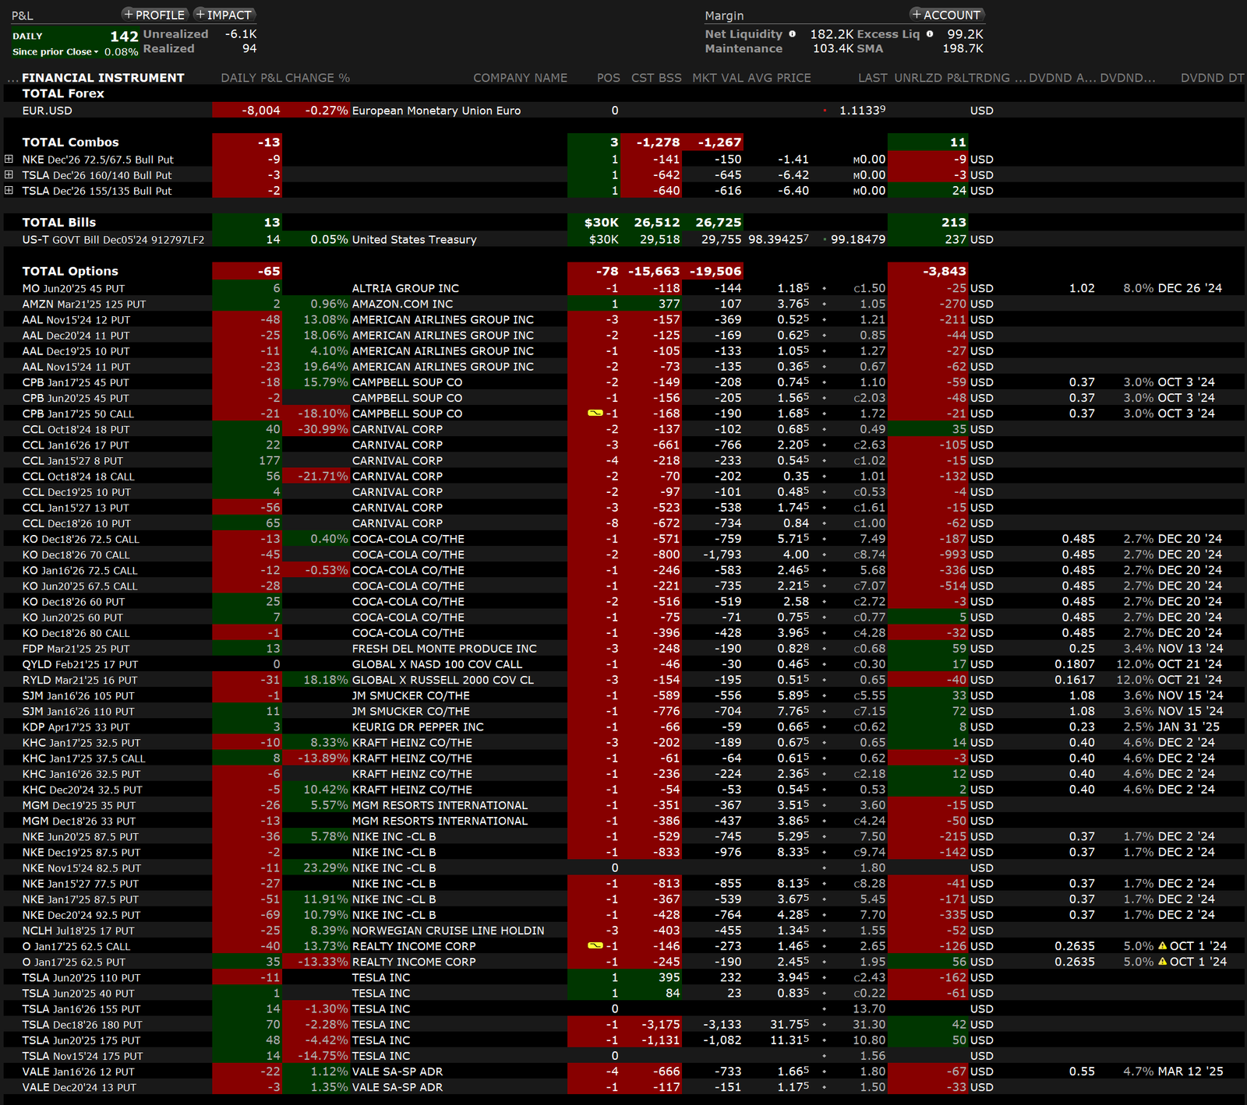The width and height of the screenshot is (1247, 1105).
Task: Open the Since prior Close dropdown
Action: 56,52
